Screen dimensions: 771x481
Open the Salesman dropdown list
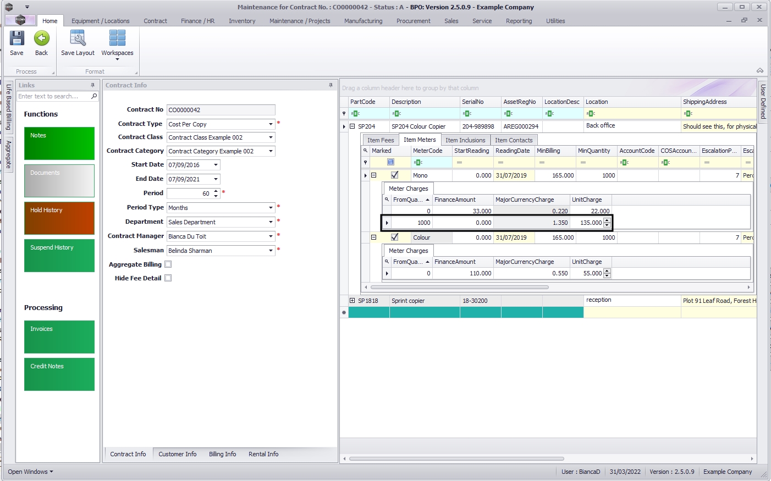271,251
